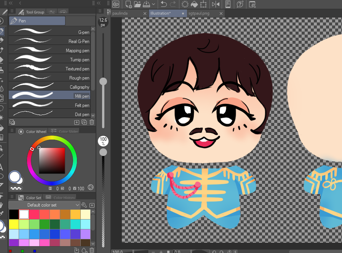Image resolution: width=342 pixels, height=253 pixels.
Task: Duplicate the selected sub tool
Action: (x=84, y=122)
